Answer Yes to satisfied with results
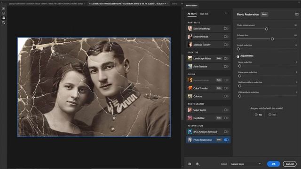301x169 pixels. [x=258, y=115]
